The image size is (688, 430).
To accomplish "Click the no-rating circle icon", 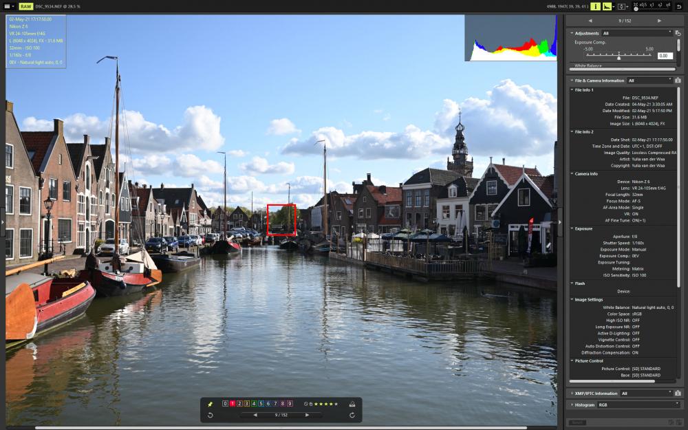I will coord(306,404).
